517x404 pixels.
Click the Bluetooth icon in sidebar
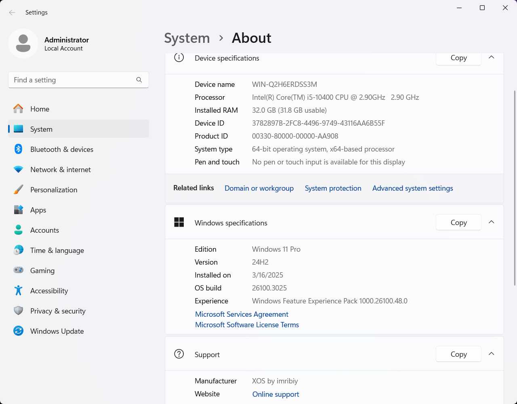click(18, 149)
